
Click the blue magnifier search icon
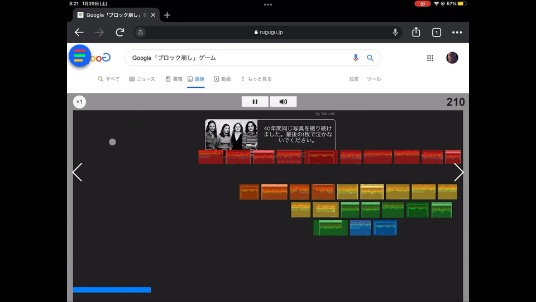tap(370, 58)
